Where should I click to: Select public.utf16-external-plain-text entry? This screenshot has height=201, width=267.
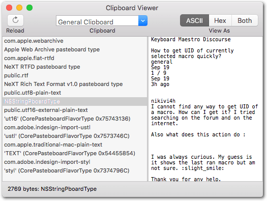pos(75,110)
